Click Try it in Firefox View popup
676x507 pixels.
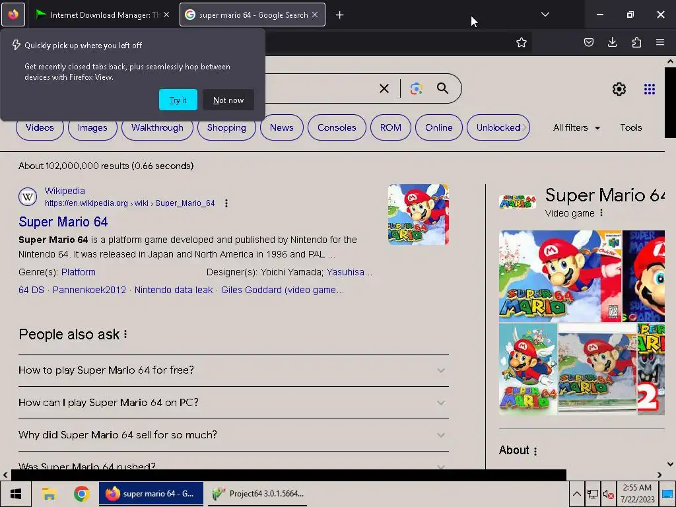[x=178, y=100]
